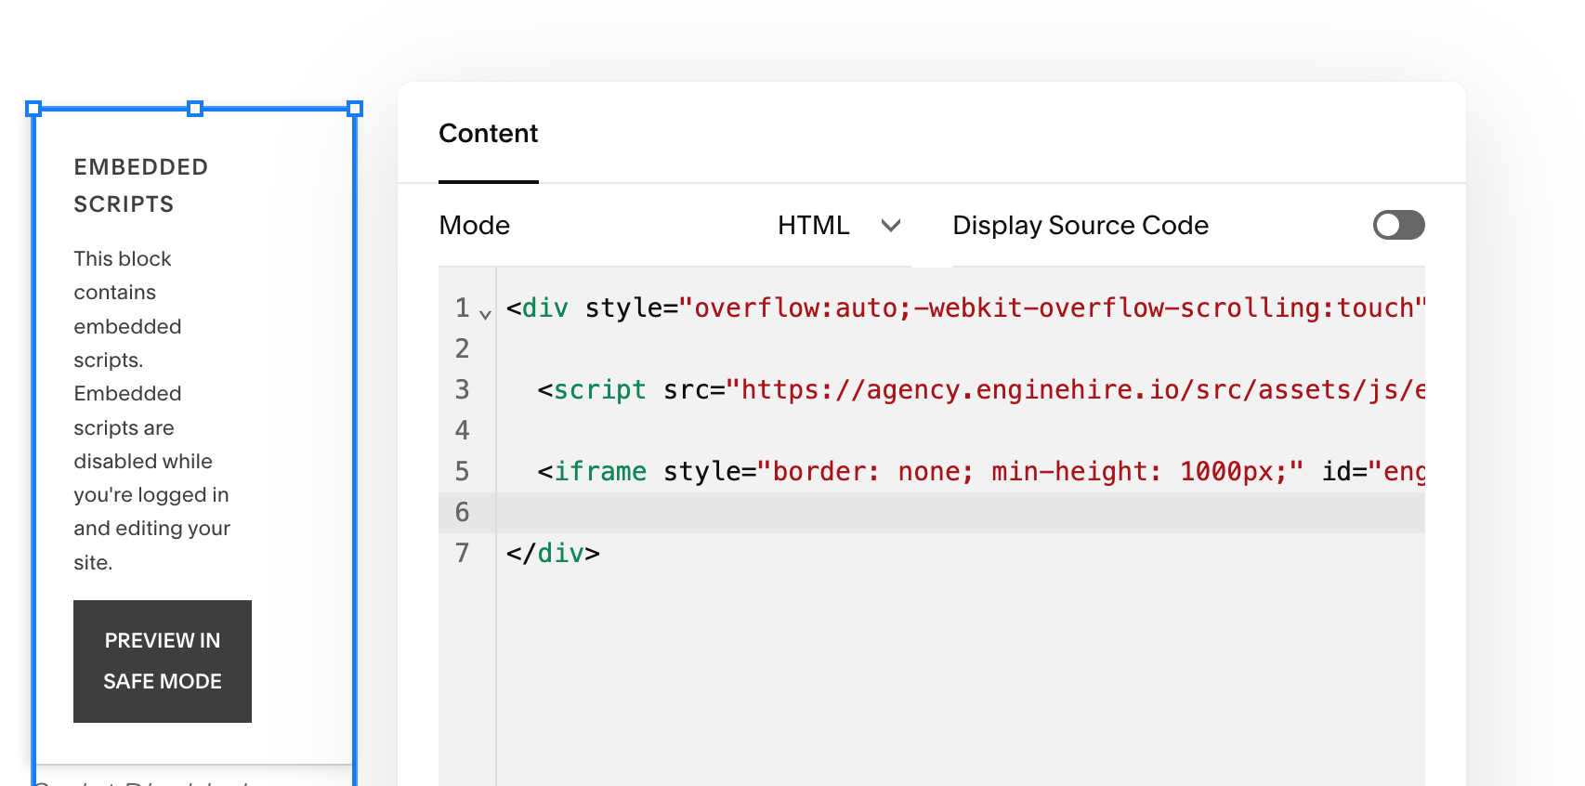Click the closing div tag on line 7
Image resolution: width=1585 pixels, height=786 pixels.
click(x=553, y=553)
